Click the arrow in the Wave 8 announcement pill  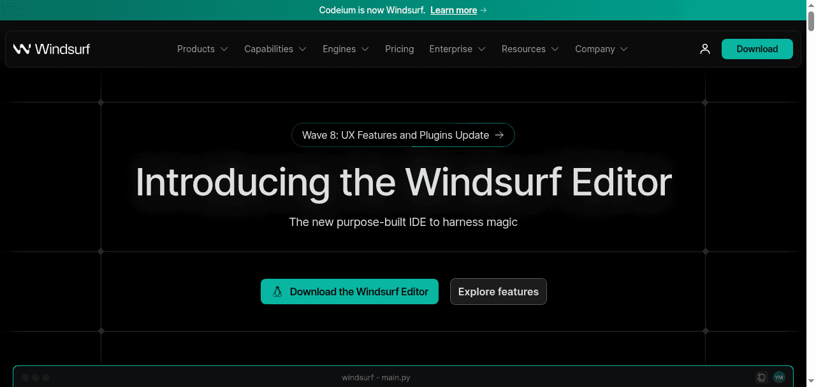point(499,135)
